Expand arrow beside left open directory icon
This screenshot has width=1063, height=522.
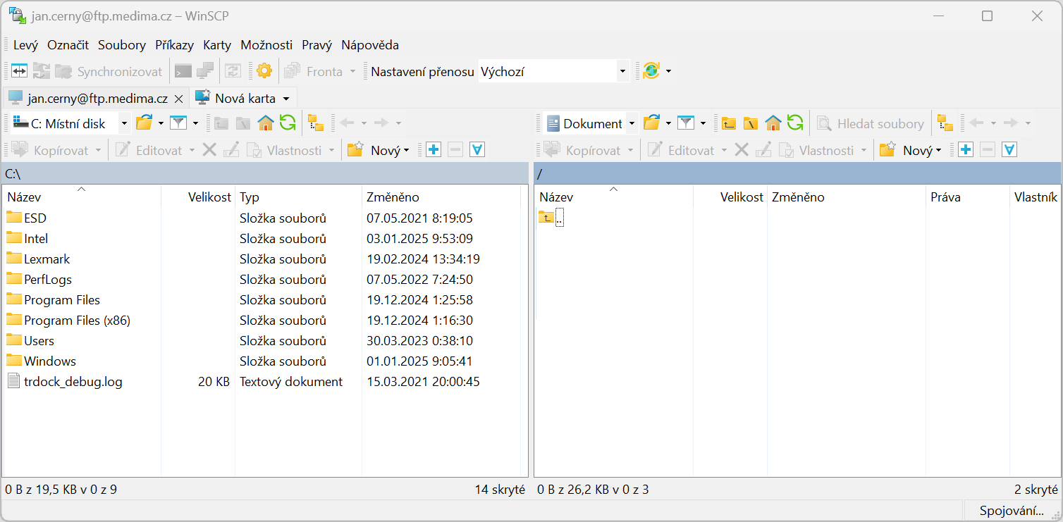coord(161,123)
